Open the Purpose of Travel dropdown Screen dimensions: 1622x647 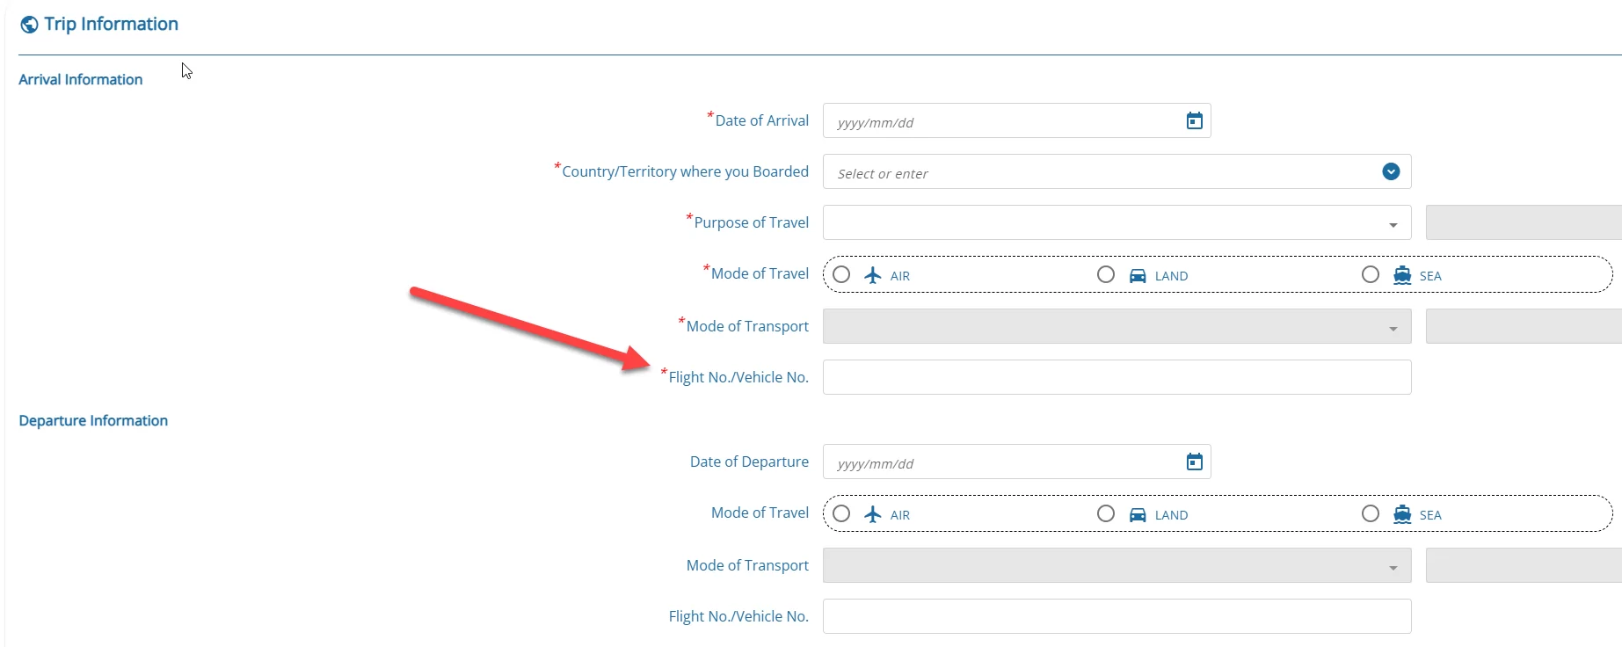pyautogui.click(x=1393, y=224)
